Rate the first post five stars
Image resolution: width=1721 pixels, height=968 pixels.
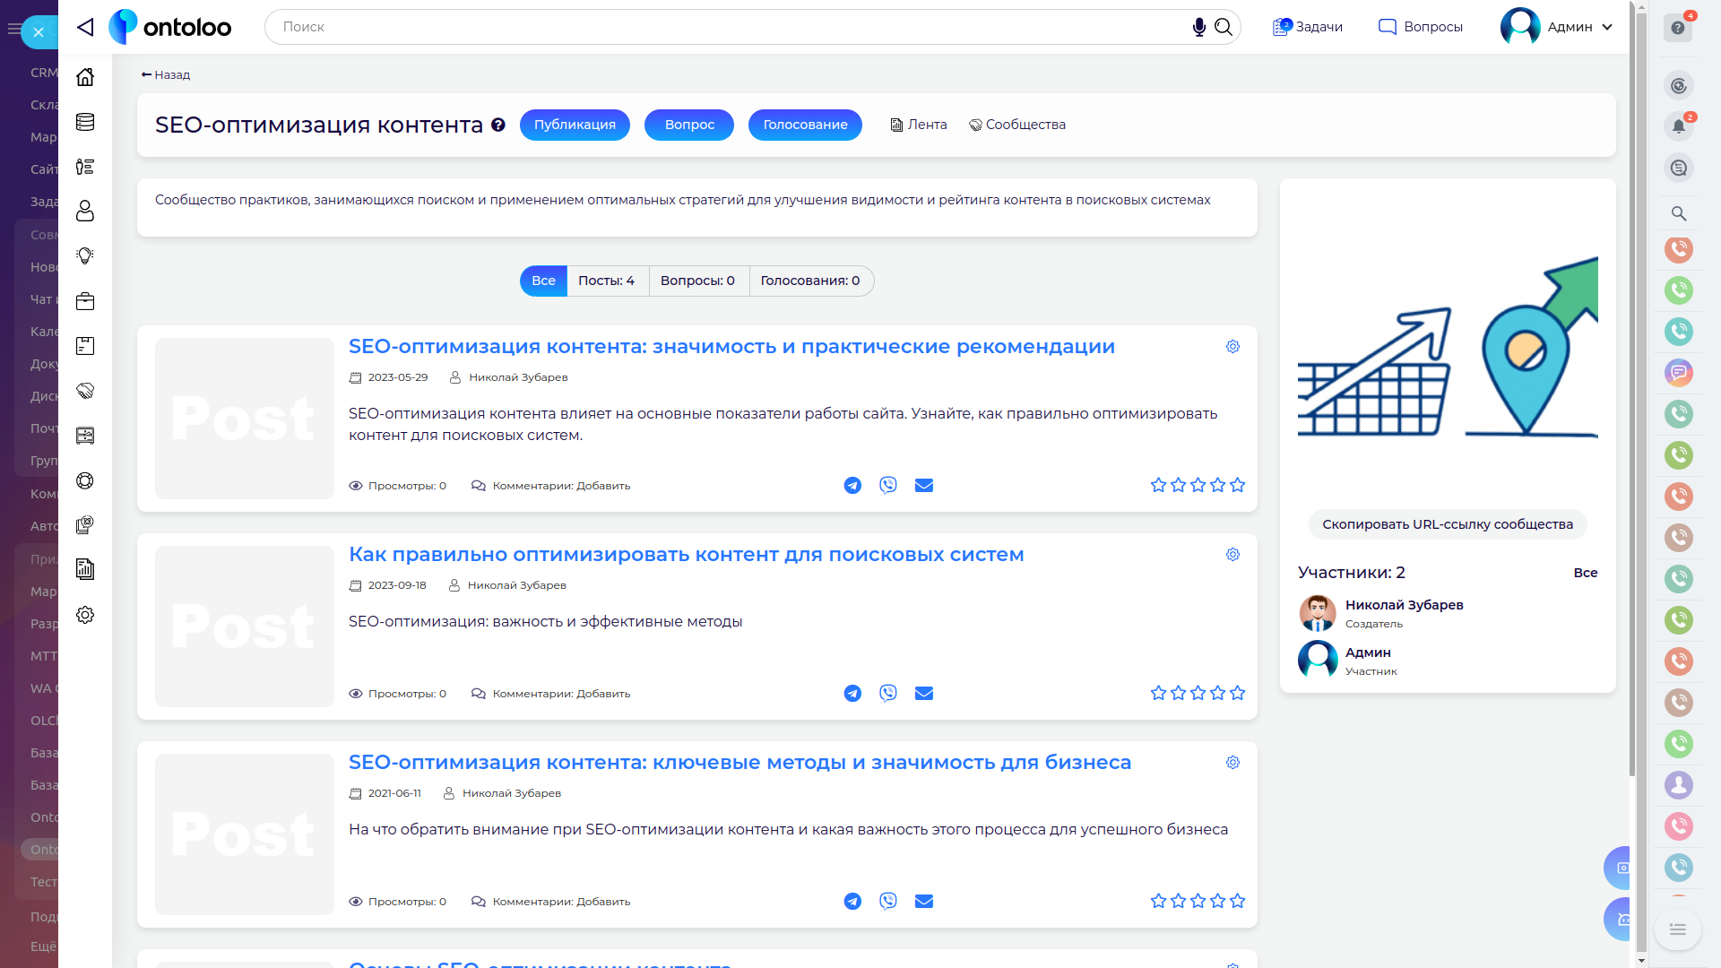coord(1238,486)
